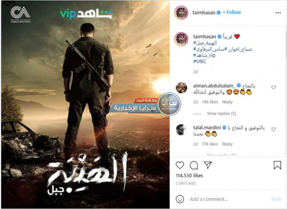Reply to talal.mardini's comment
Screen dimensions: 287x209
227,144
